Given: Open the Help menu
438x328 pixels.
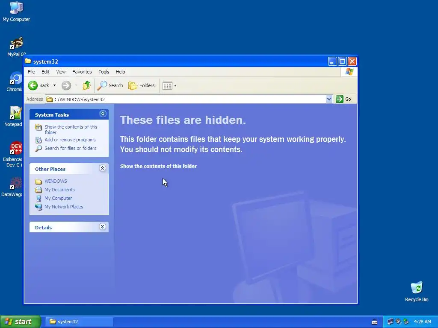Looking at the screenshot, I should pyautogui.click(x=120, y=72).
